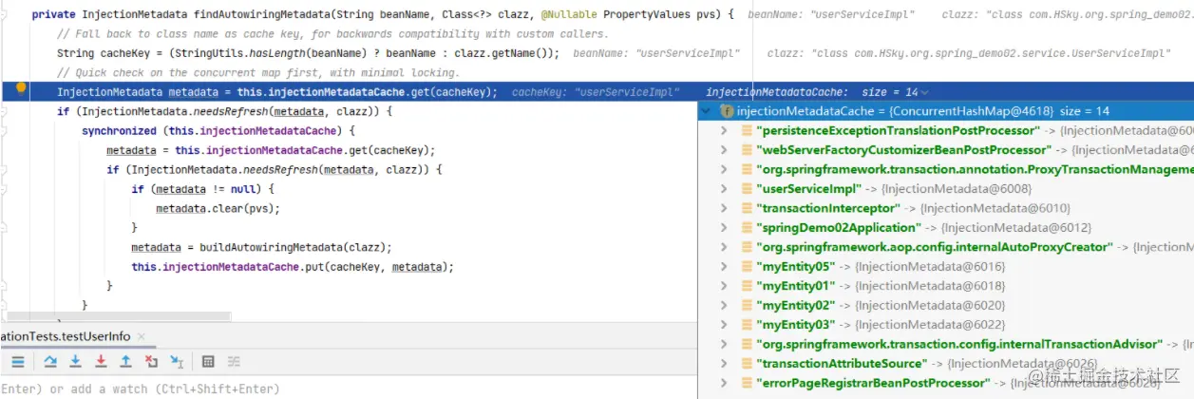Close the testUserInfo debug tab
The height and width of the screenshot is (399, 1194).
click(141, 336)
